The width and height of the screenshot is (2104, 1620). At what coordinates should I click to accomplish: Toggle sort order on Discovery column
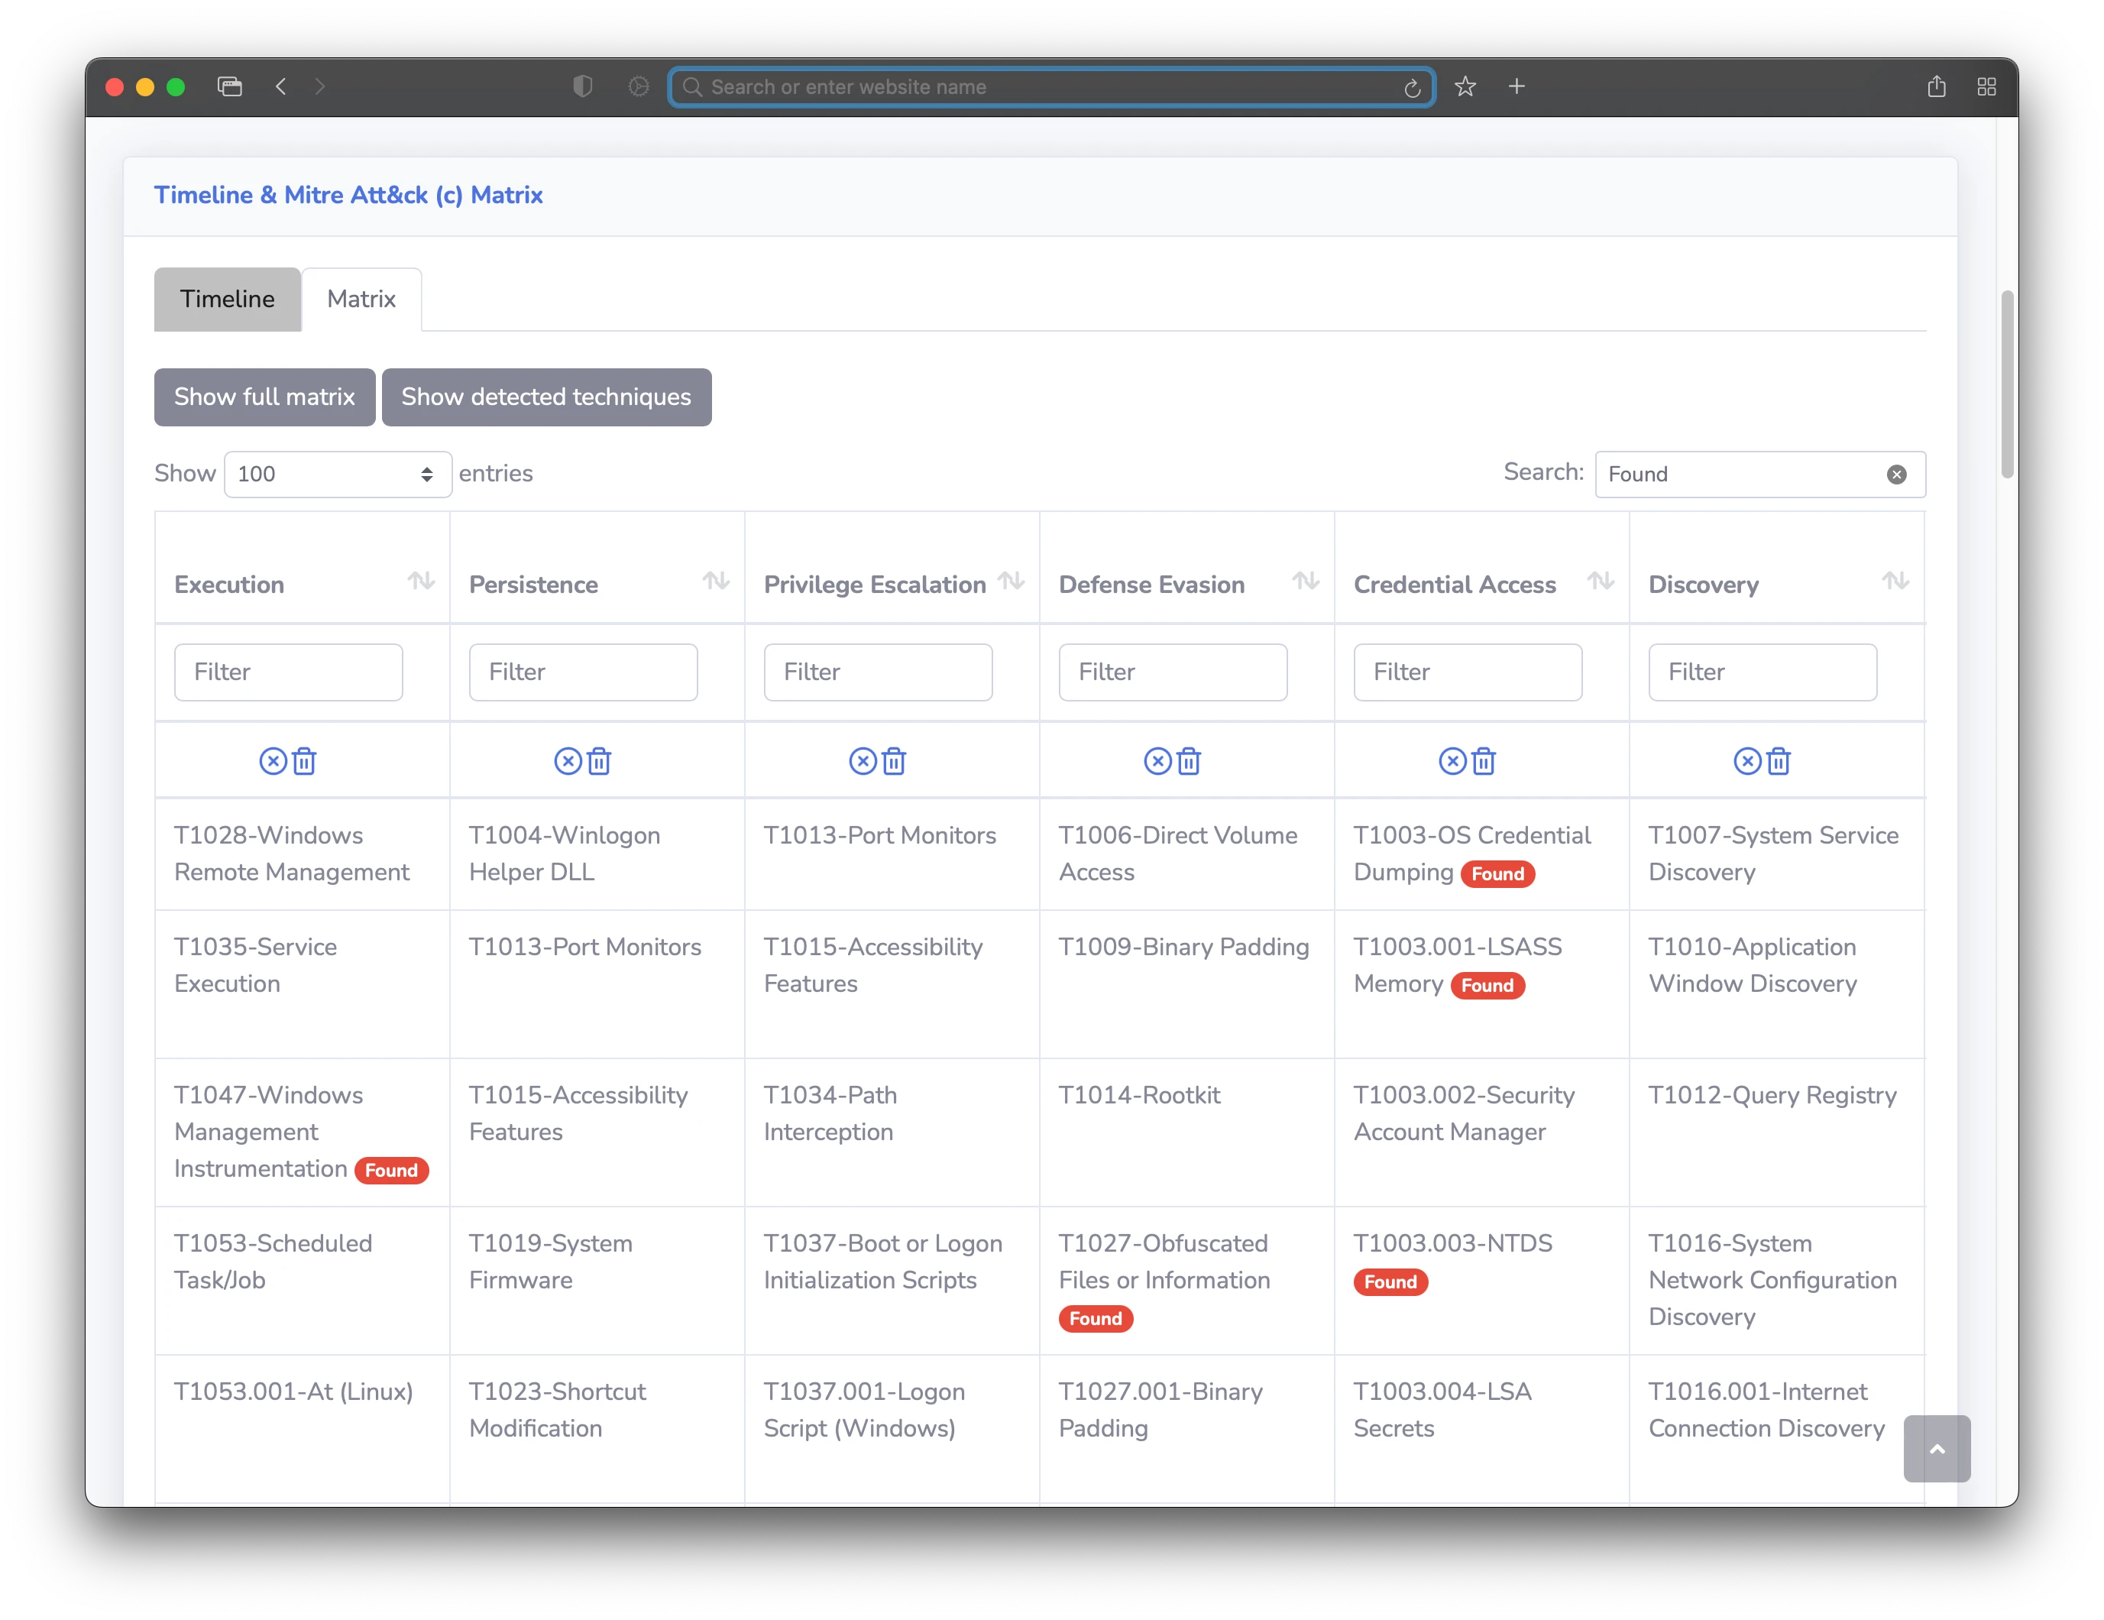(x=1895, y=581)
